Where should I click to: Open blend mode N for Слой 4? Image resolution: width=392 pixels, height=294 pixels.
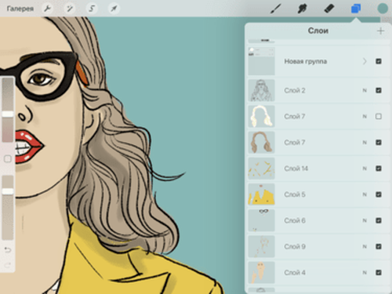point(365,273)
